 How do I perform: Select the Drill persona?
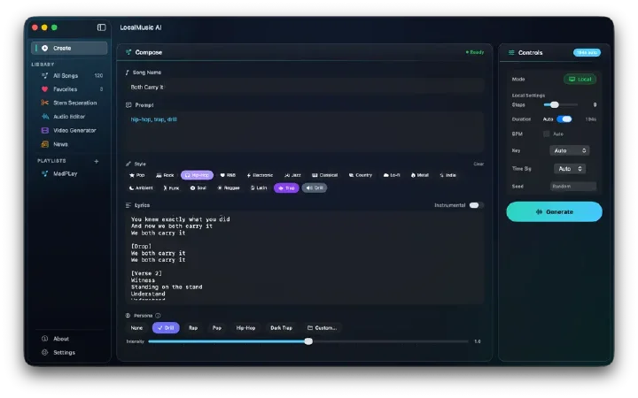click(x=166, y=328)
